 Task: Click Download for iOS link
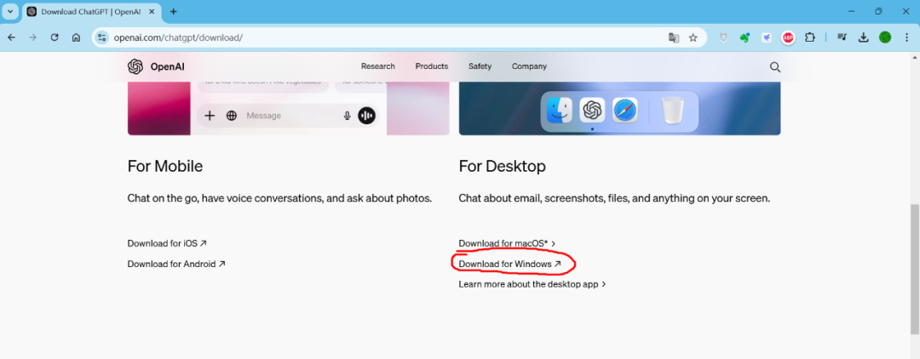tap(167, 243)
